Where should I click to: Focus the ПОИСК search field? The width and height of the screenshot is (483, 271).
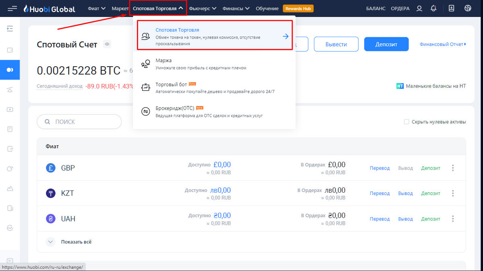click(79, 122)
